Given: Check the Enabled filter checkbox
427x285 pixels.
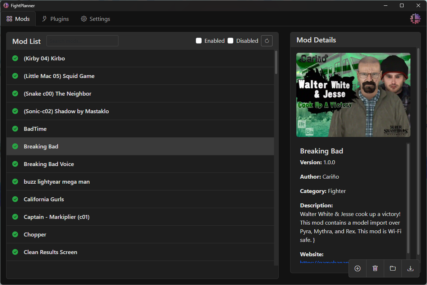Looking at the screenshot, I should pos(199,41).
